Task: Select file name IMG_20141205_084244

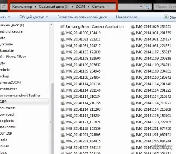Action: (x=153, y=141)
